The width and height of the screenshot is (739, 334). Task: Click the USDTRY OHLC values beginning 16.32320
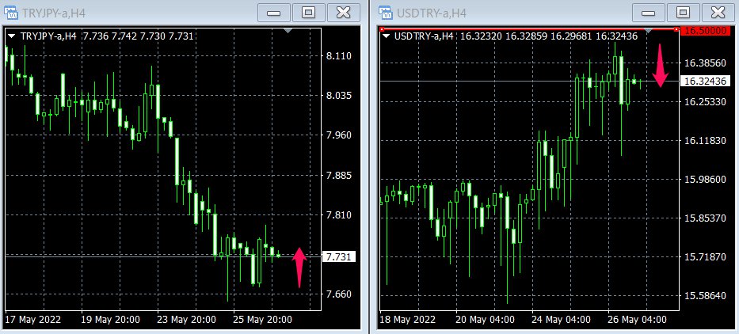point(549,36)
